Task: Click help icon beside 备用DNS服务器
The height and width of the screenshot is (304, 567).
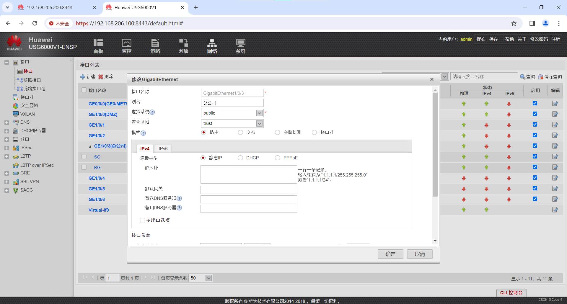Action: click(179, 208)
